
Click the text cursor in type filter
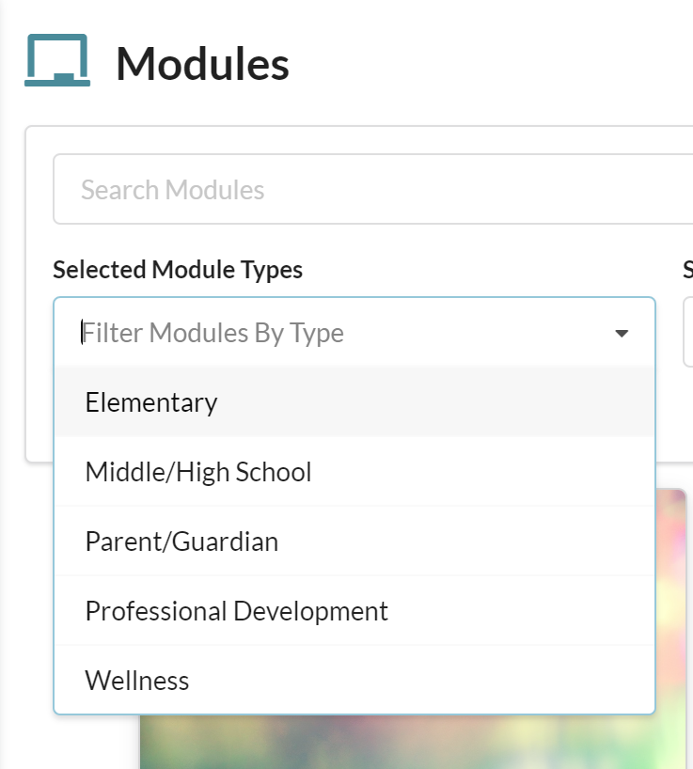pyautogui.click(x=82, y=333)
